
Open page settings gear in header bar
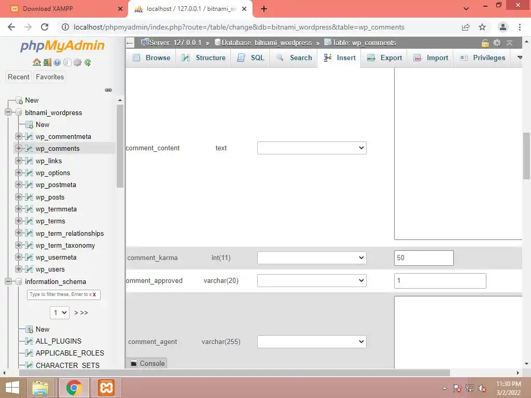click(497, 42)
